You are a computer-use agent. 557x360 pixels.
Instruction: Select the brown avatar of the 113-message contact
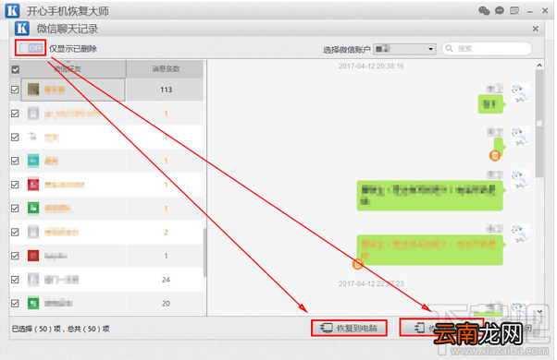[33, 90]
